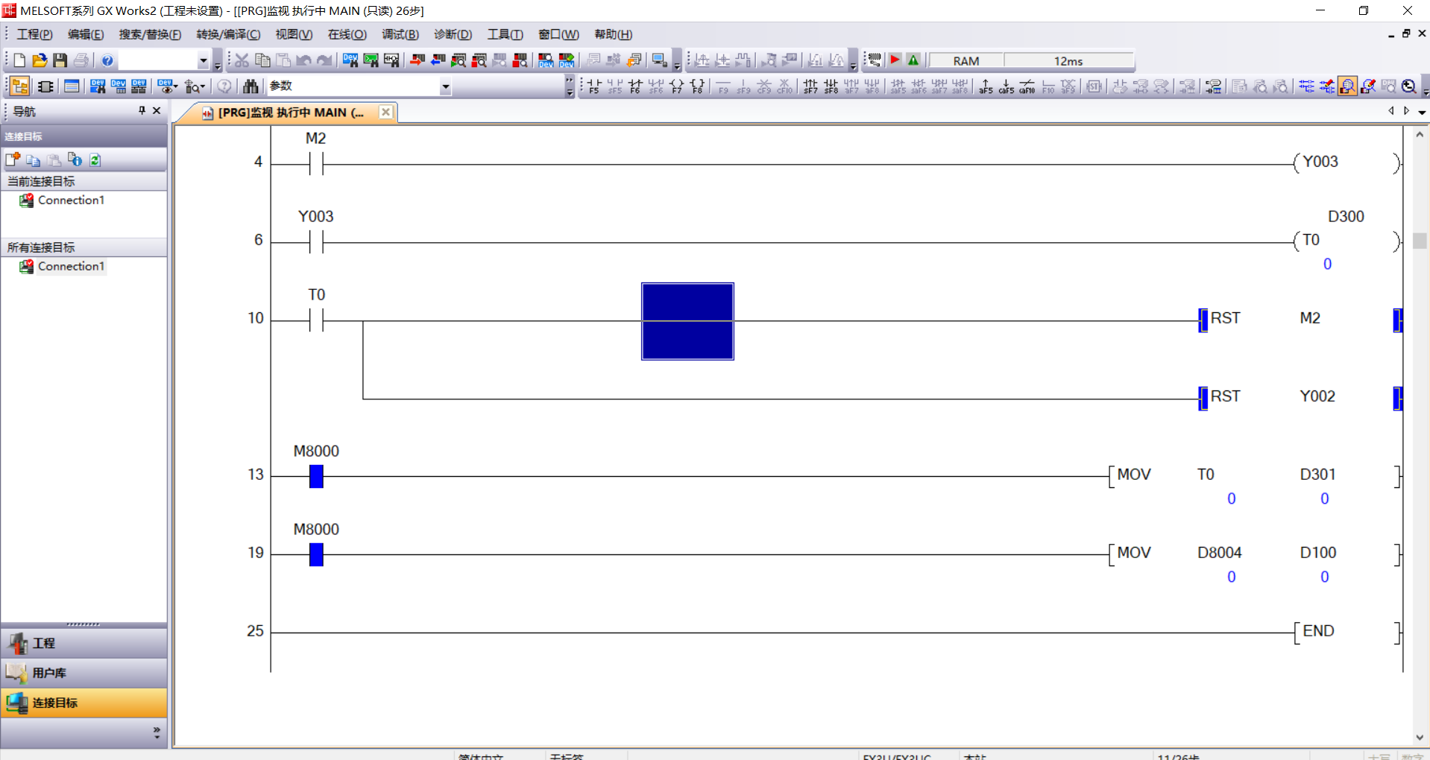
Task: Insert open contact with F5 icon
Action: 593,86
